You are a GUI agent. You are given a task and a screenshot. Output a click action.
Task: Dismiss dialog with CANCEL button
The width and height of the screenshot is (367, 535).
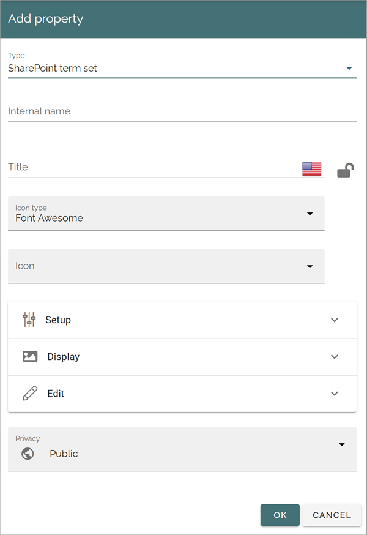[332, 515]
